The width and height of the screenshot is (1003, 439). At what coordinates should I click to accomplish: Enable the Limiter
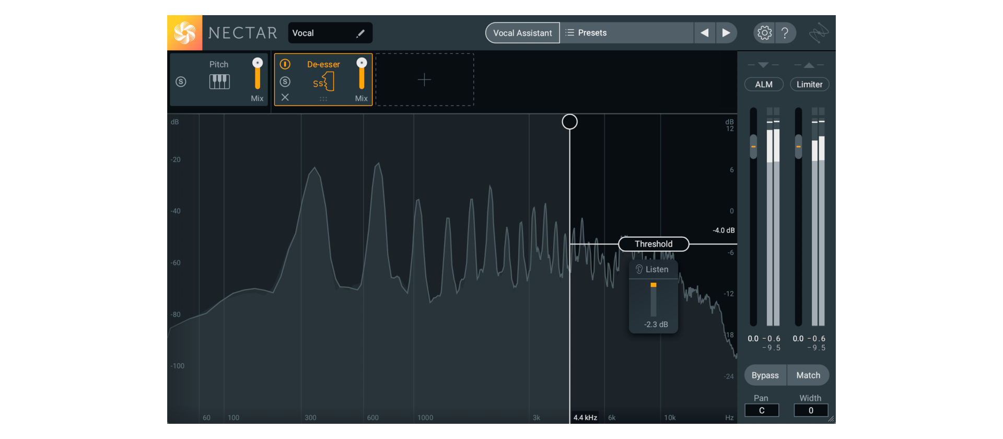[809, 84]
